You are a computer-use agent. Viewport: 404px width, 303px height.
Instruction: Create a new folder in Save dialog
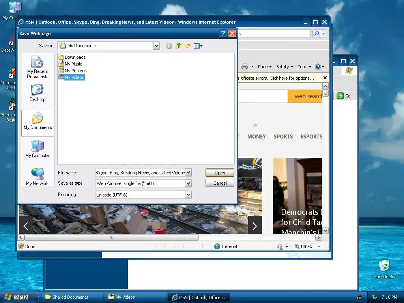pos(187,46)
